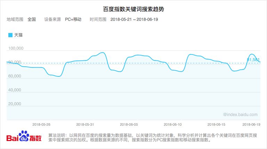Screen dimensions: 267x149
Task: Click the 2018-05-31 x-axis date
Action: [85, 124]
